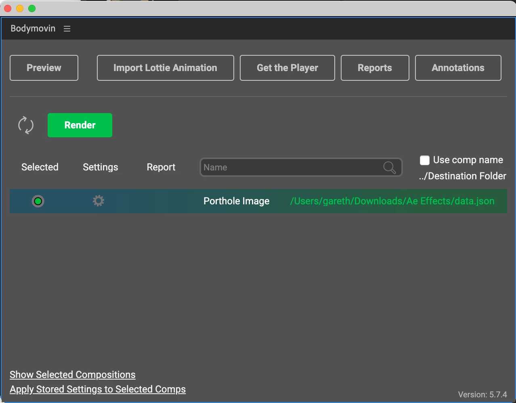Toggle selection radio for Porthole Image
516x403 pixels.
click(38, 201)
